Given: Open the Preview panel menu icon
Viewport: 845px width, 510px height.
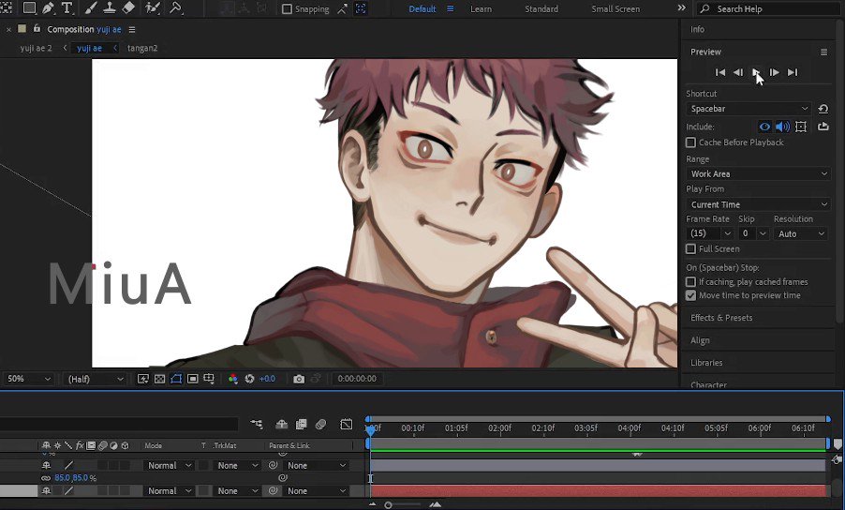Looking at the screenshot, I should [823, 52].
